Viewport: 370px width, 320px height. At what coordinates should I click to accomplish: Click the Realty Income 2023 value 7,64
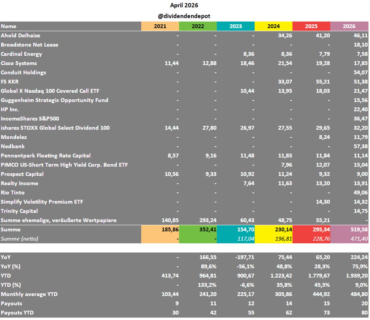click(249, 183)
